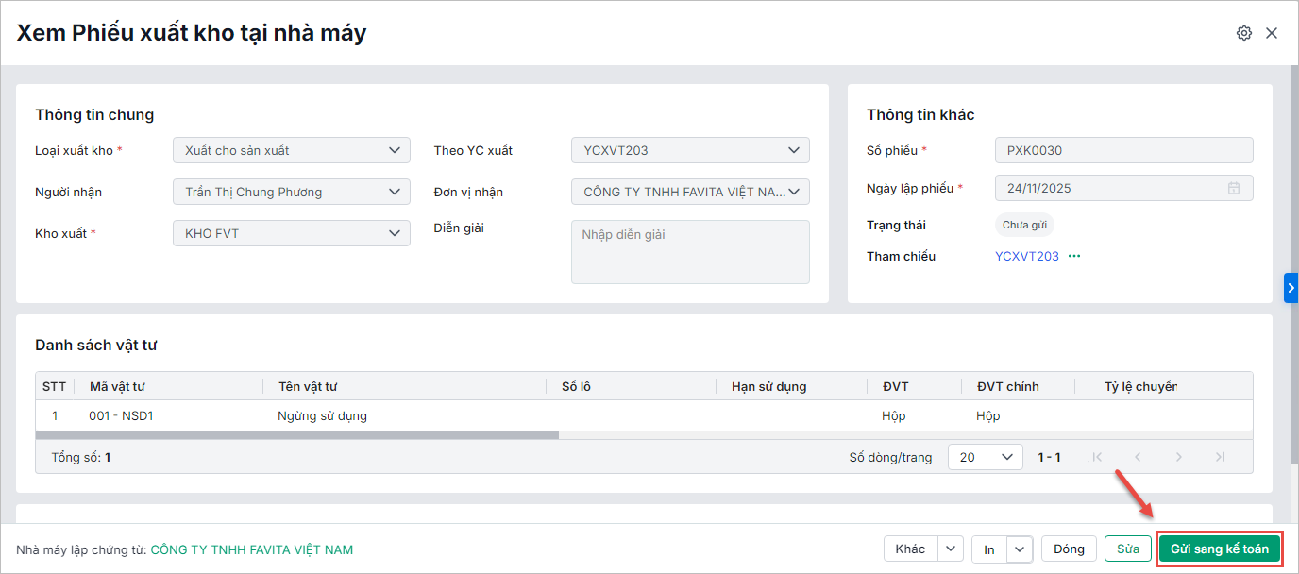Image resolution: width=1299 pixels, height=574 pixels.
Task: Open the Khác menu button
Action: pyautogui.click(x=911, y=549)
